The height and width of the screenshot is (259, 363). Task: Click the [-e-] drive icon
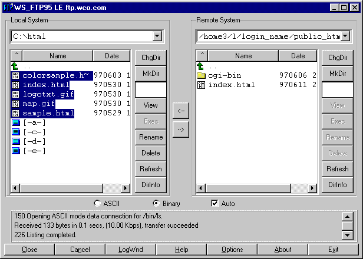pos(16,151)
